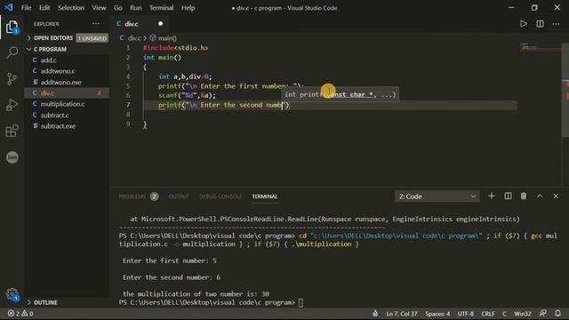Open the File menu
This screenshot has height=320, width=569.
pyautogui.click(x=26, y=8)
